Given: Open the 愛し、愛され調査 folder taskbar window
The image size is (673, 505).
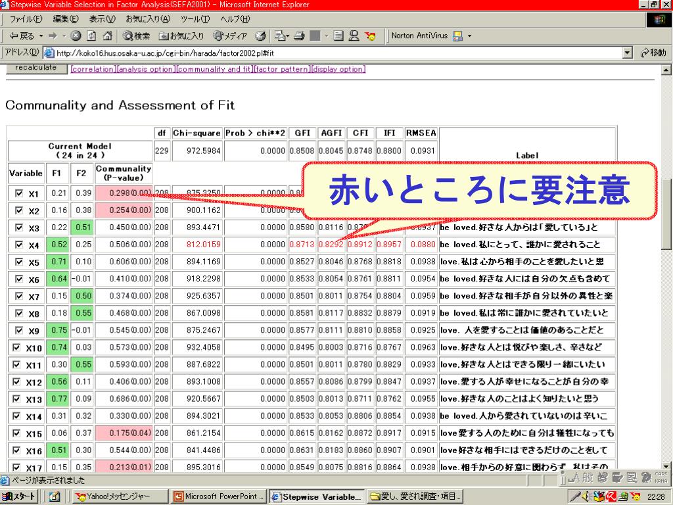Looking at the screenshot, I should tap(415, 496).
